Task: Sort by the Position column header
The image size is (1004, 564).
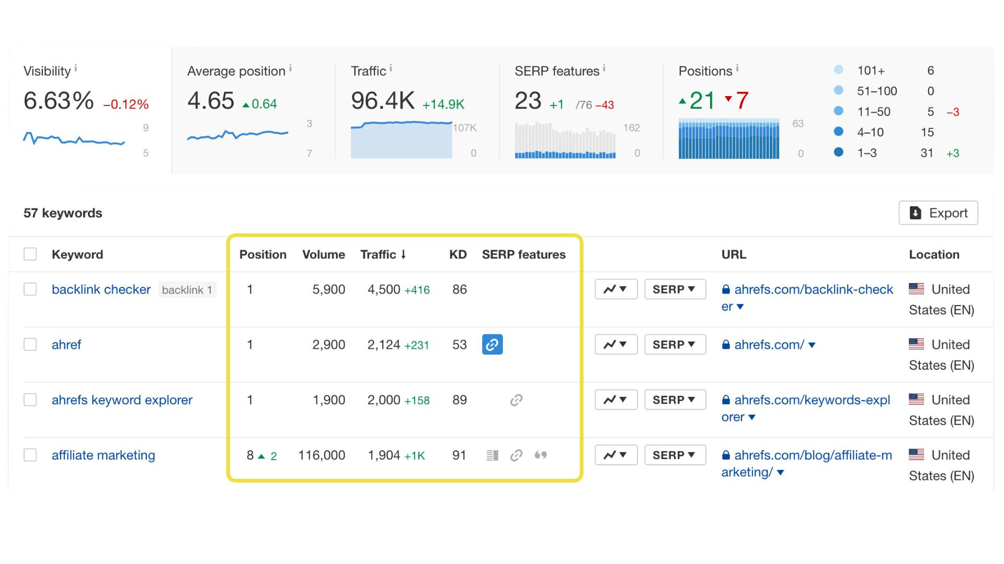Action: pyautogui.click(x=263, y=254)
